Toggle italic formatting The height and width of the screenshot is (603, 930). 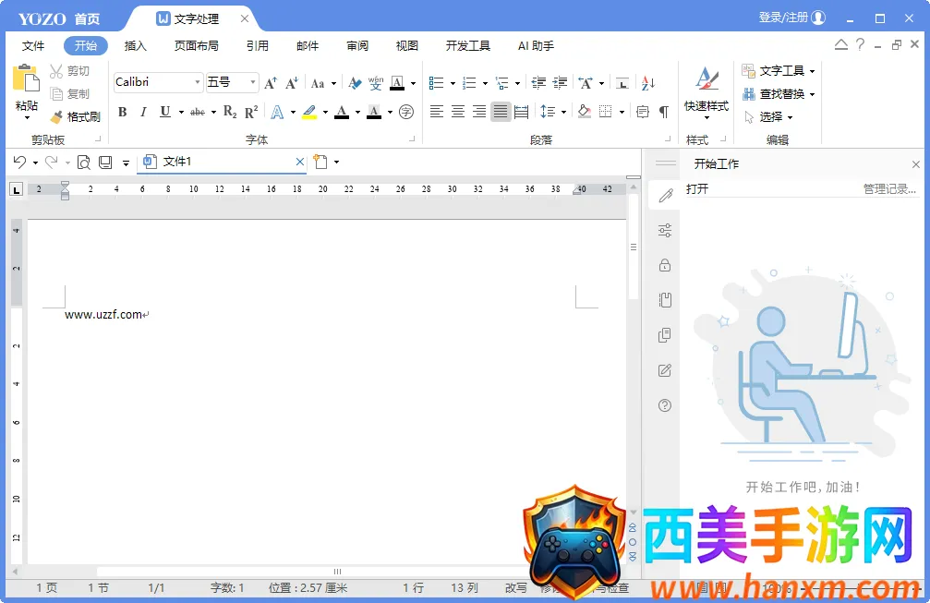[143, 112]
